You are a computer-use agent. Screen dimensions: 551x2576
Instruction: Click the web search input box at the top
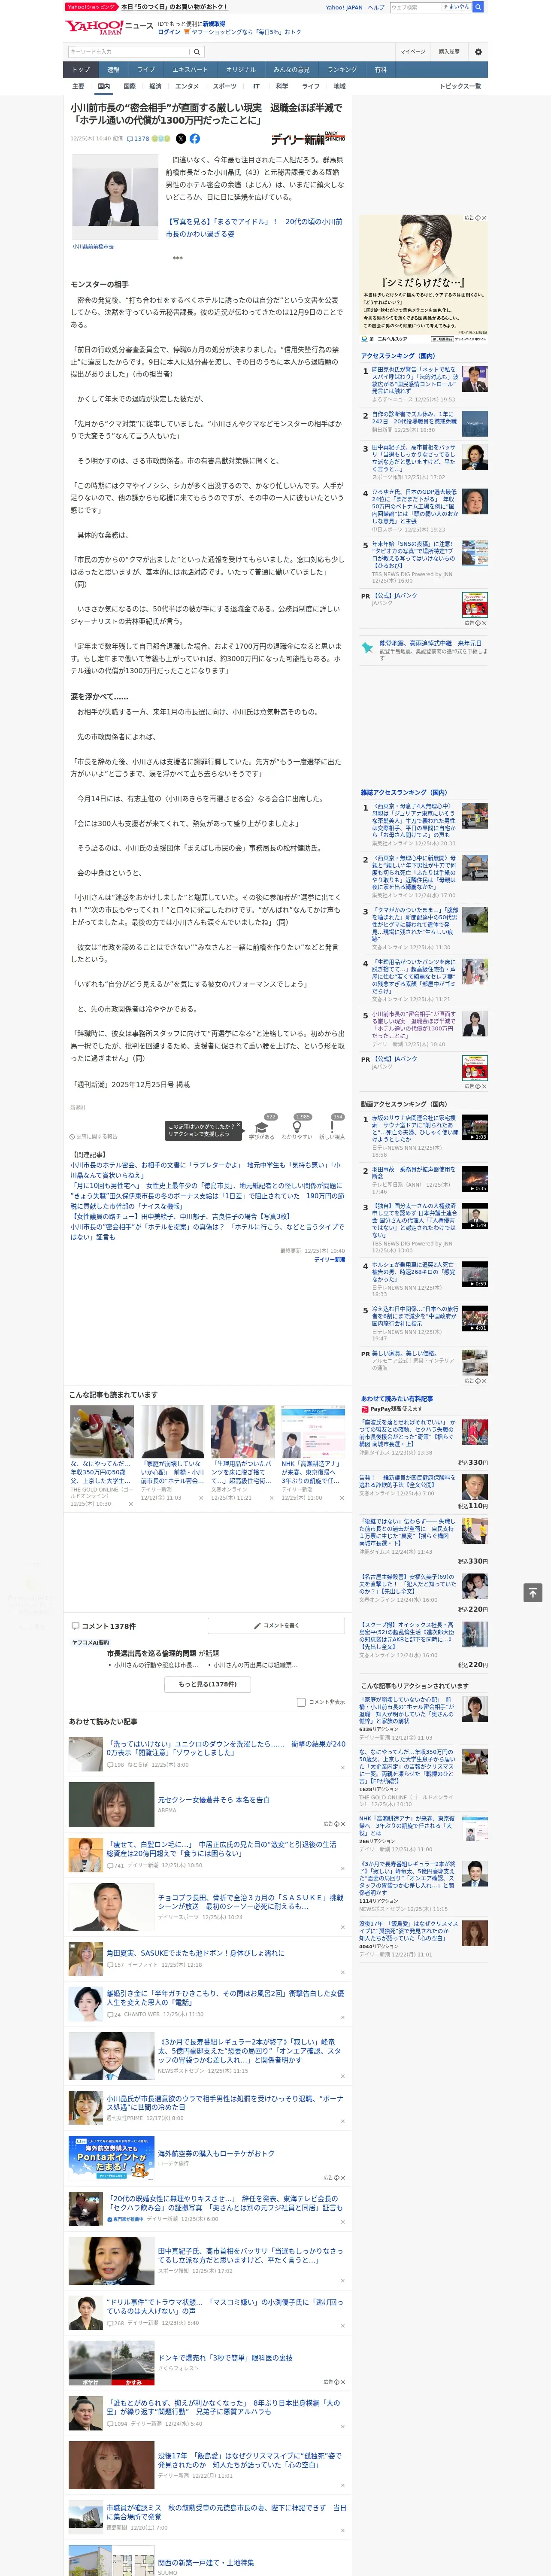(415, 7)
